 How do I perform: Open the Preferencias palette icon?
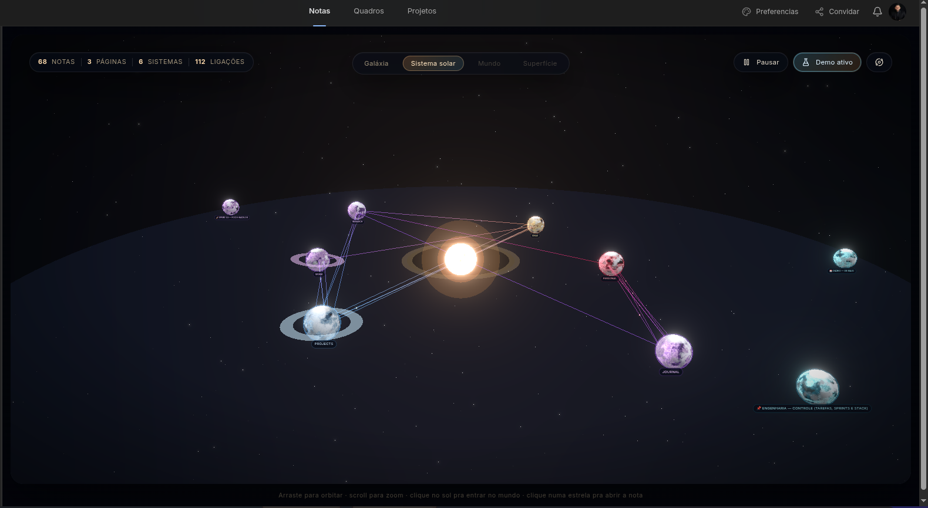pyautogui.click(x=747, y=12)
